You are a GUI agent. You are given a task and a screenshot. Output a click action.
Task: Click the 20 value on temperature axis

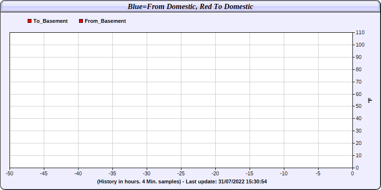click(x=359, y=143)
